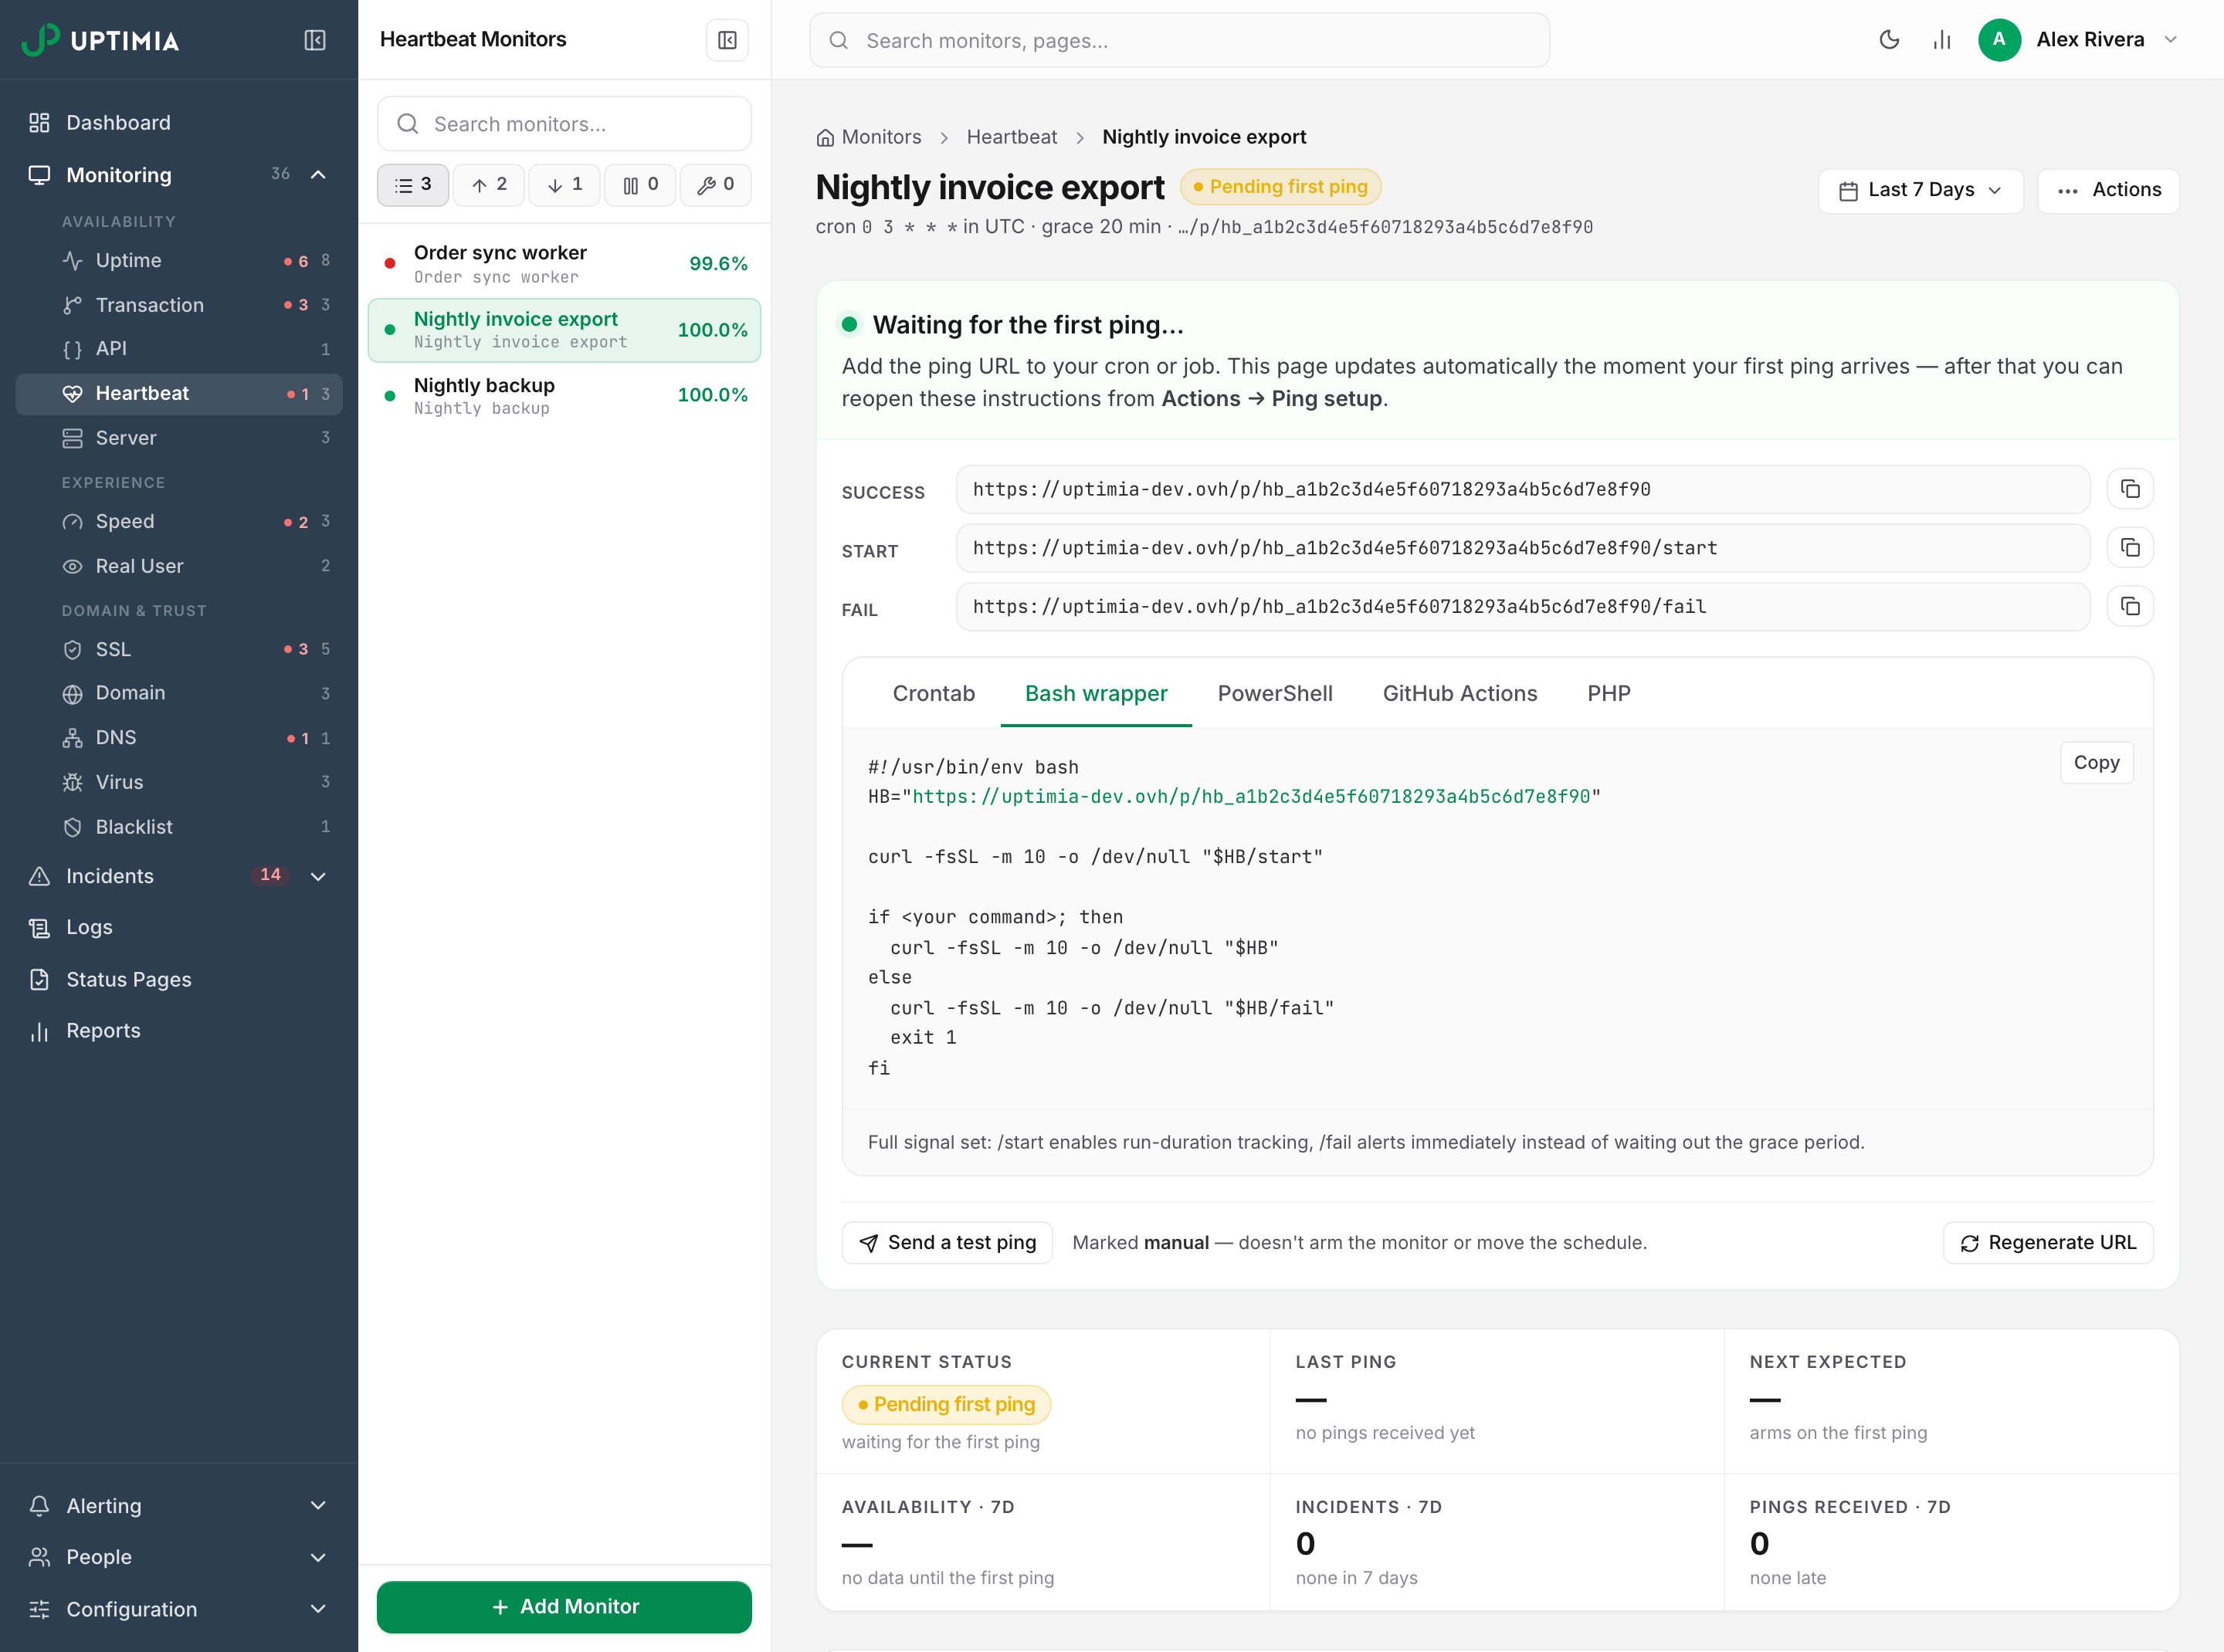Viewport: 2224px width, 1652px height.
Task: Collapse the Monitoring section
Action: pyautogui.click(x=318, y=175)
